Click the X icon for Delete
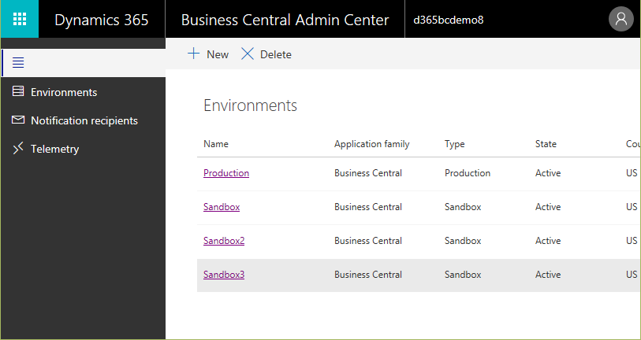 coord(248,54)
